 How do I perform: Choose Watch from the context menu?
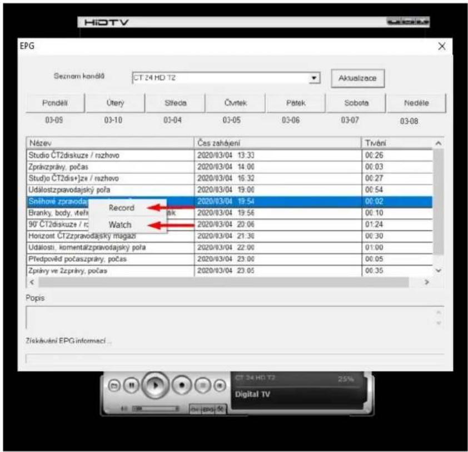point(120,225)
